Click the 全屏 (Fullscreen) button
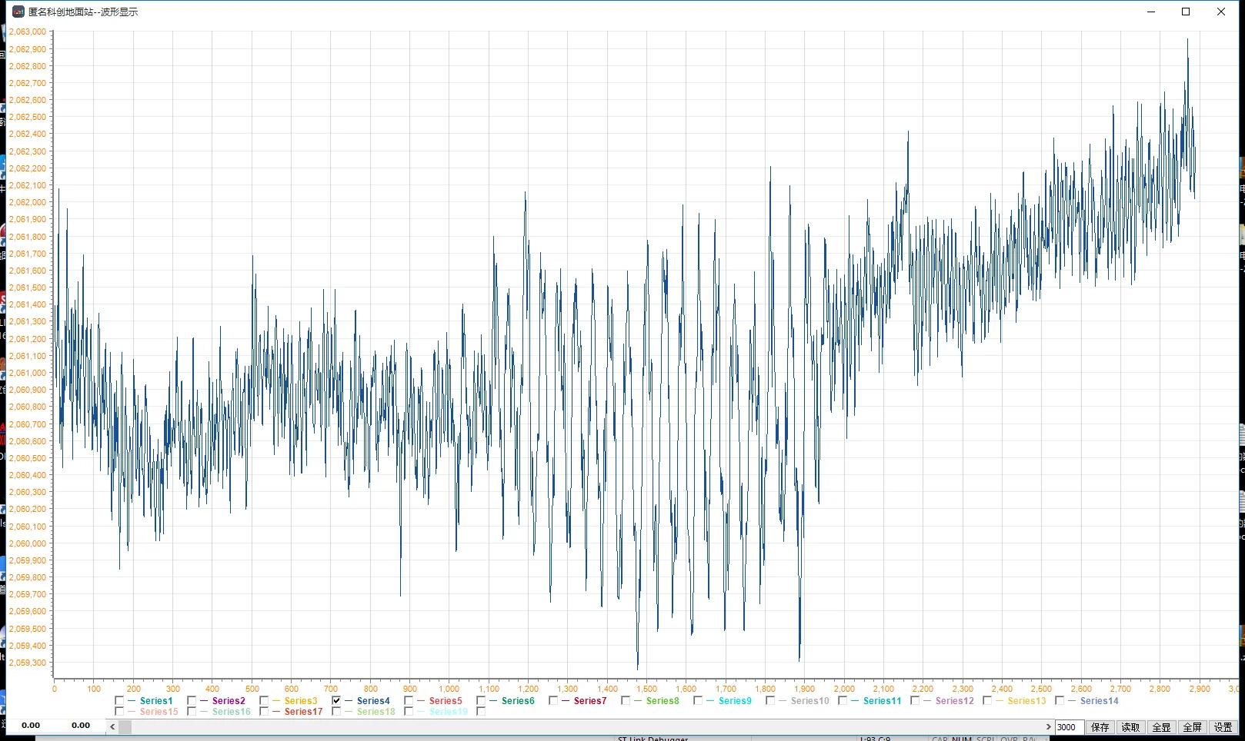 [x=1193, y=727]
